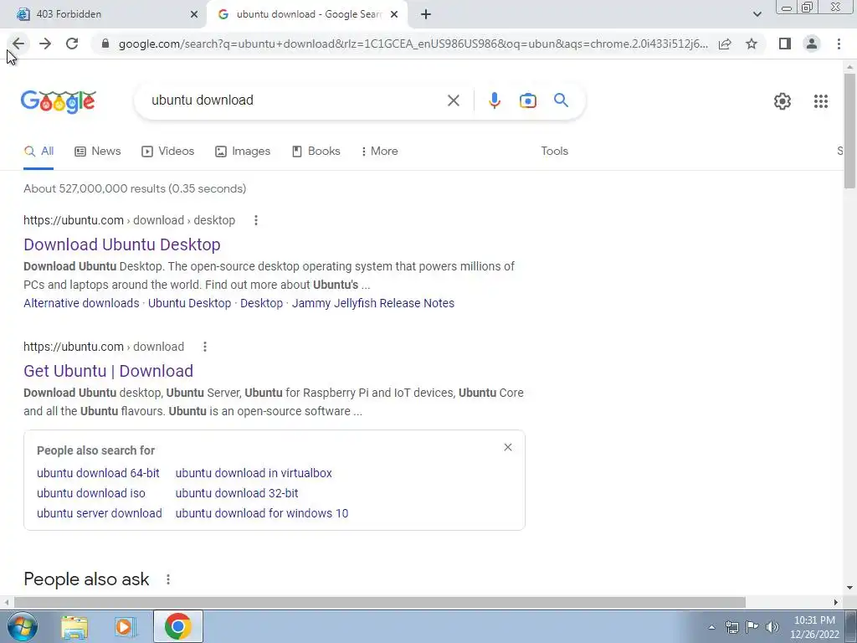Open the network tray icon
857x643 pixels.
coord(731,627)
